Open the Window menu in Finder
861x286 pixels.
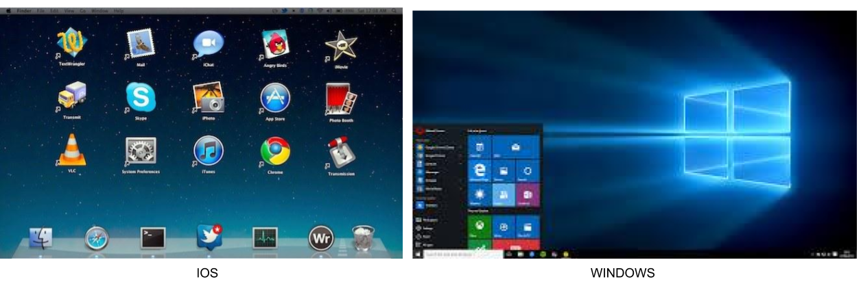(x=99, y=11)
